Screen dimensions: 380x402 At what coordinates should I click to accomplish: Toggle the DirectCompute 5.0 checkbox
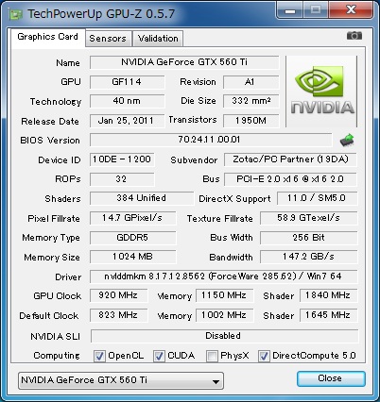point(264,356)
